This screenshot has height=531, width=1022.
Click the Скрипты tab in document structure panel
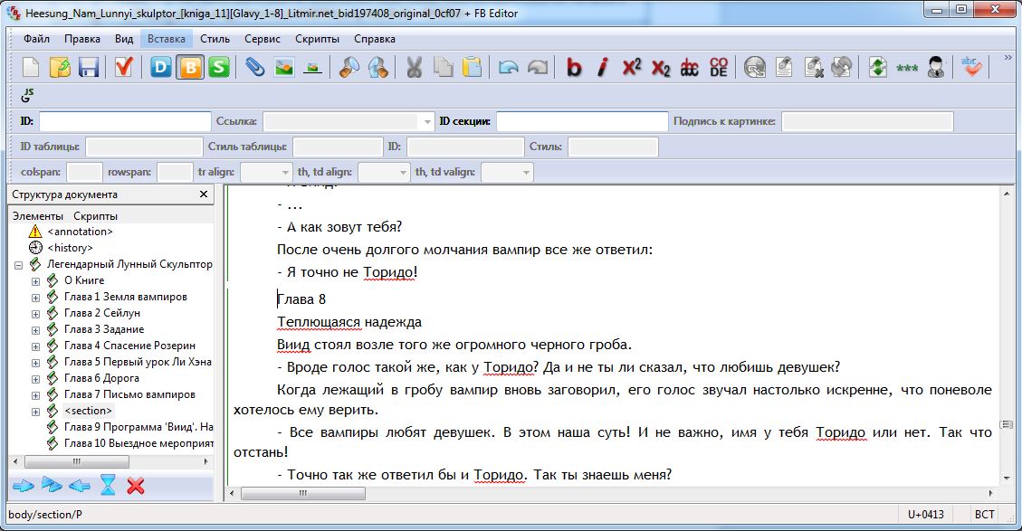click(x=95, y=216)
